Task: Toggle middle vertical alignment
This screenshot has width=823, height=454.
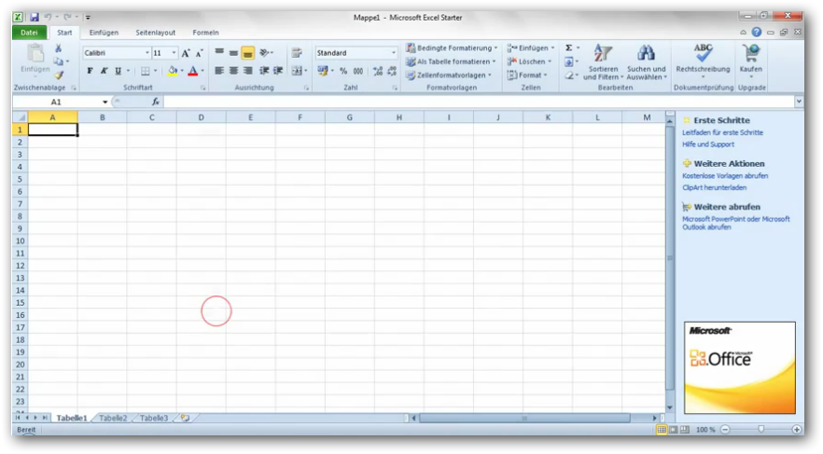Action: [x=233, y=52]
